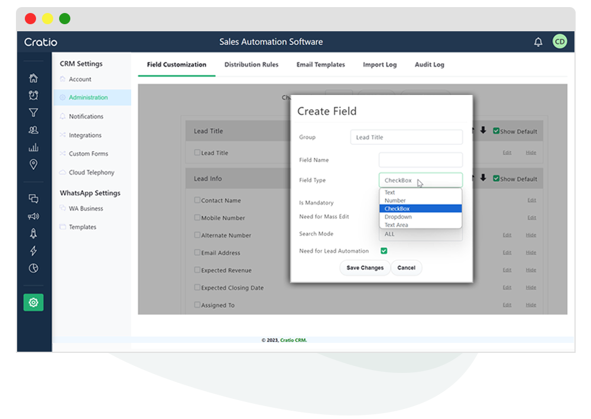Click into the Field Name input box
Viewport: 591px width, 419px height.
coord(420,160)
